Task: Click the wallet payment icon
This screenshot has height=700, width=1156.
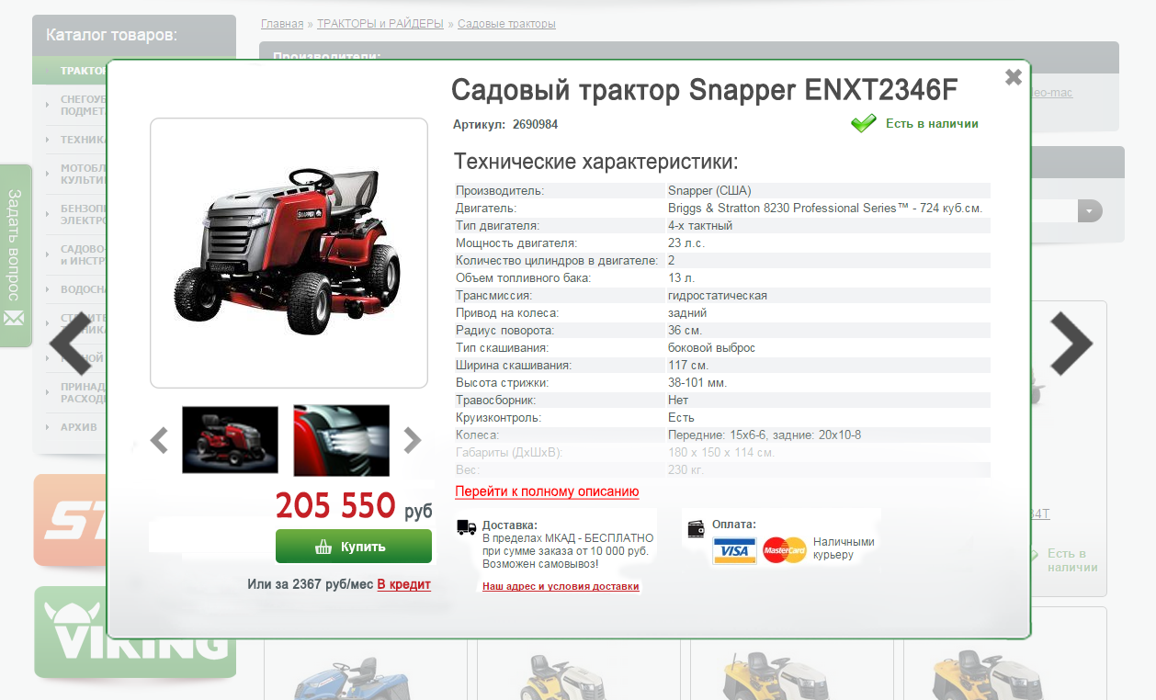Action: click(697, 528)
